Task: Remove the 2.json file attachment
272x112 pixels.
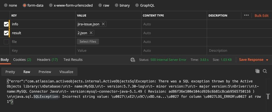Action: 91,33
